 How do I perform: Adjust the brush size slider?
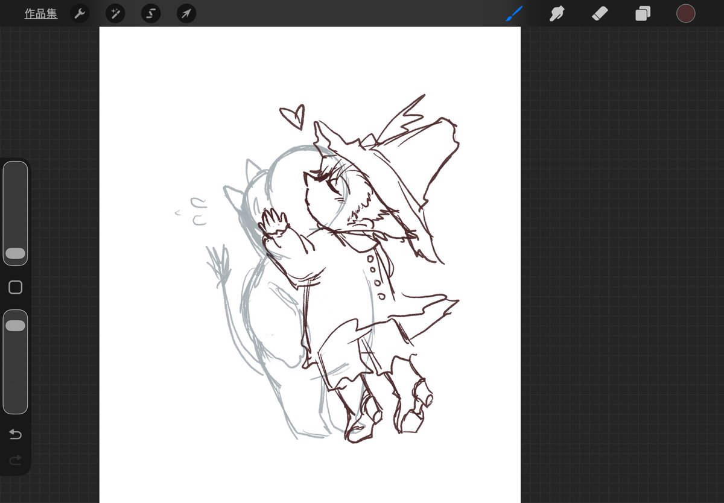(x=15, y=214)
